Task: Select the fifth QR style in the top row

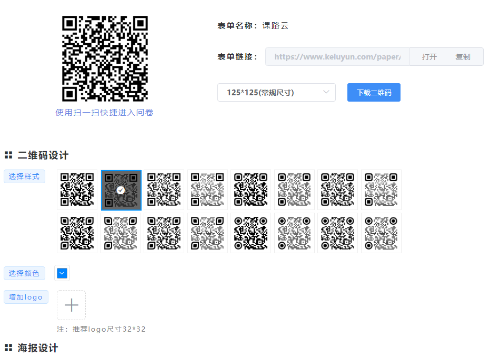Action: 251,190
